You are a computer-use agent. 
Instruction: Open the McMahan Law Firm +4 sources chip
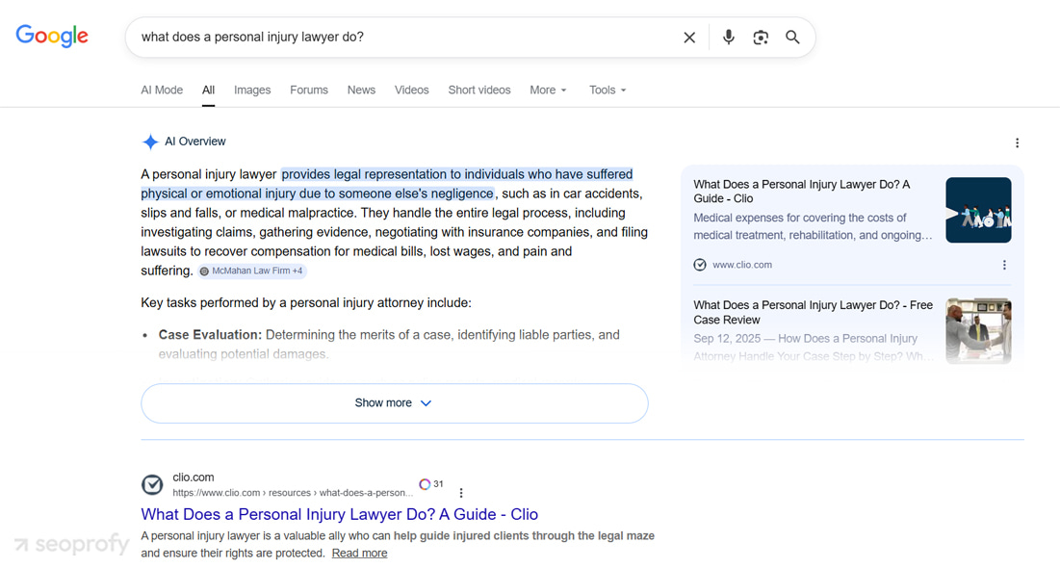(x=251, y=271)
